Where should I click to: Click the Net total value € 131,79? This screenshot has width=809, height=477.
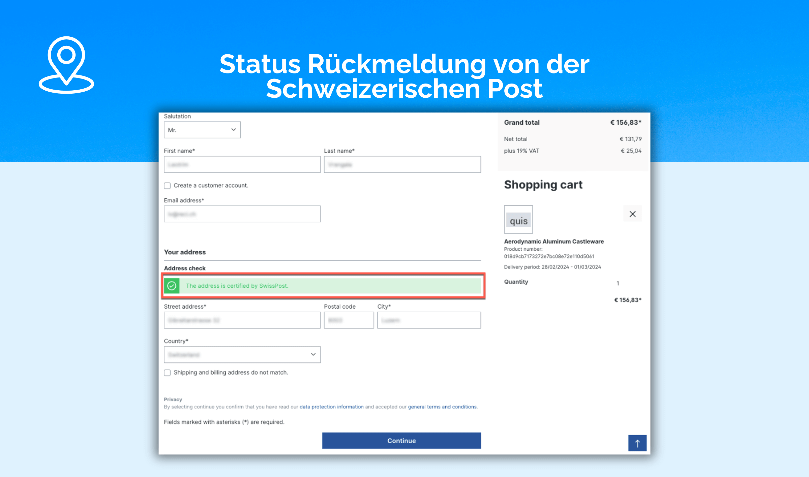coord(631,139)
